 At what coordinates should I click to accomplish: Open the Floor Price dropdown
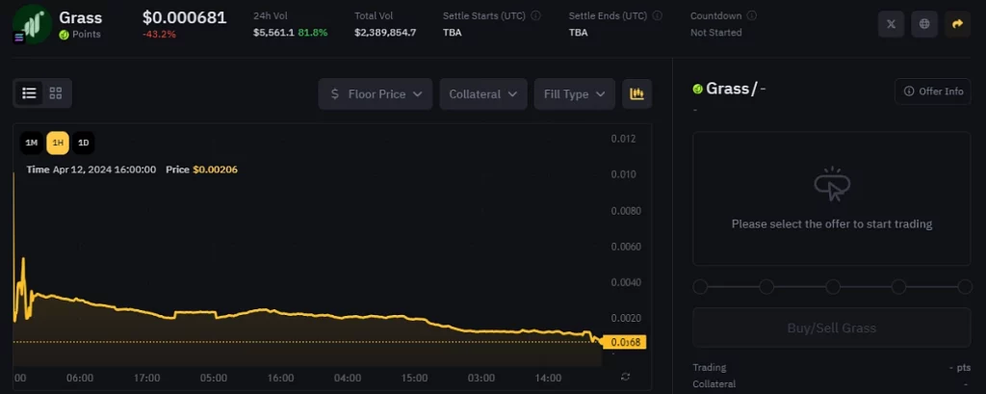point(376,93)
